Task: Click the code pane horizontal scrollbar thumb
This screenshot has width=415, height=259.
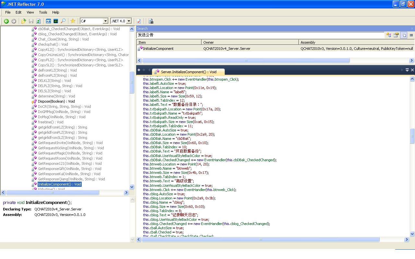Action: (x=261, y=240)
